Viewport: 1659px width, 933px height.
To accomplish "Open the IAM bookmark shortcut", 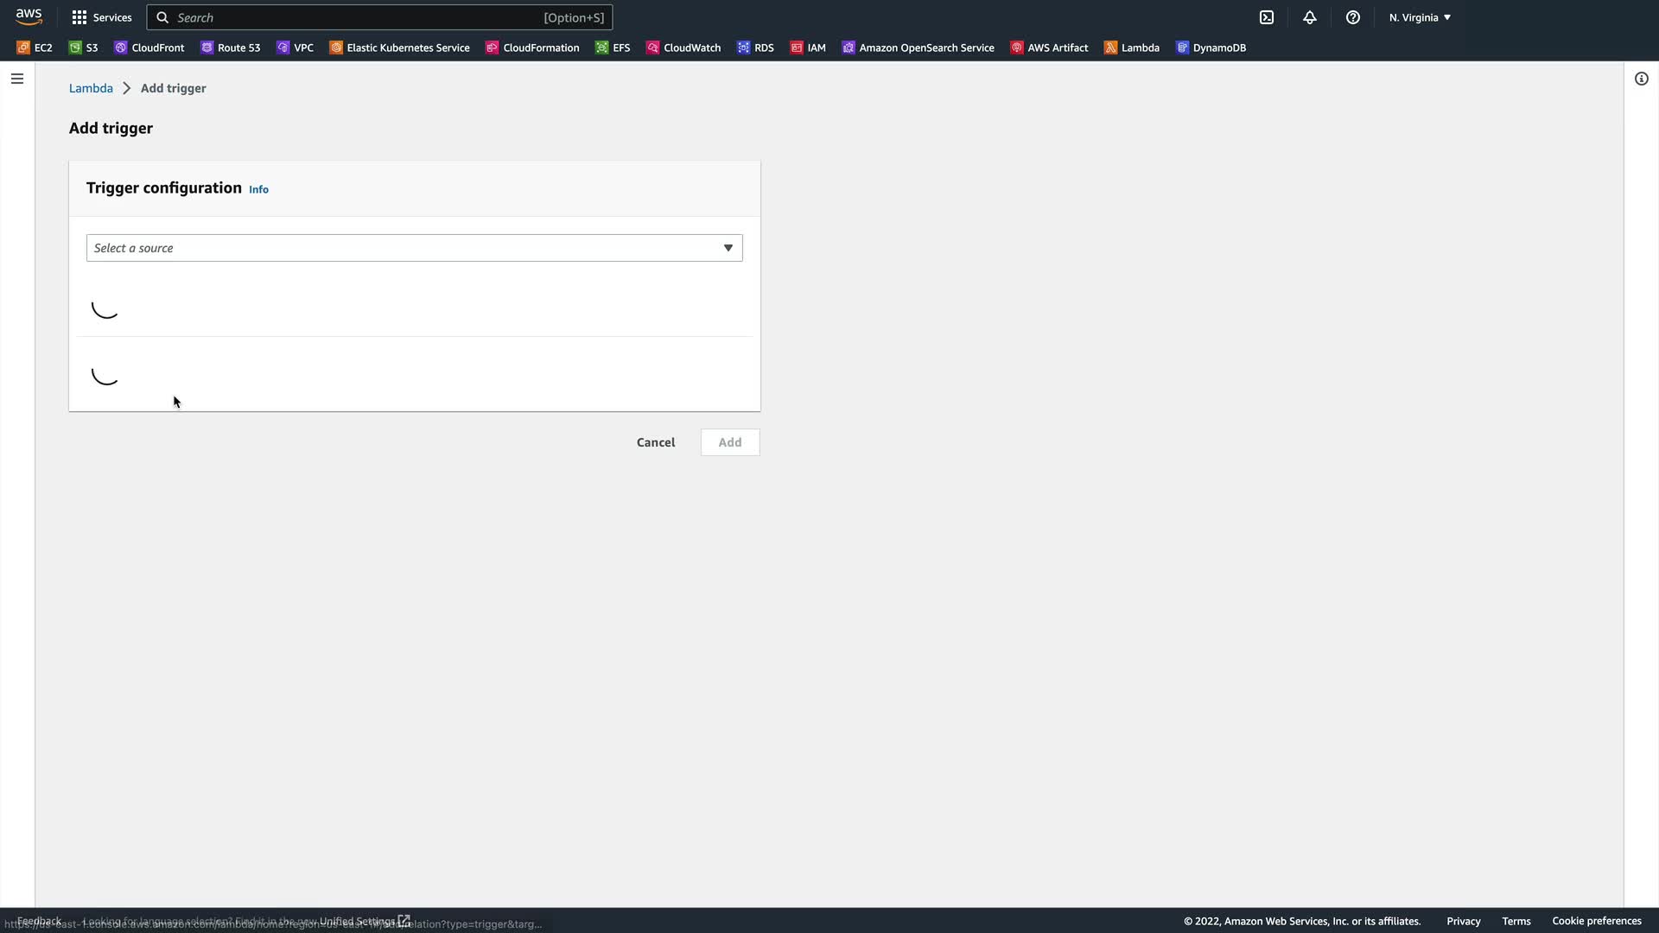I will (x=808, y=48).
